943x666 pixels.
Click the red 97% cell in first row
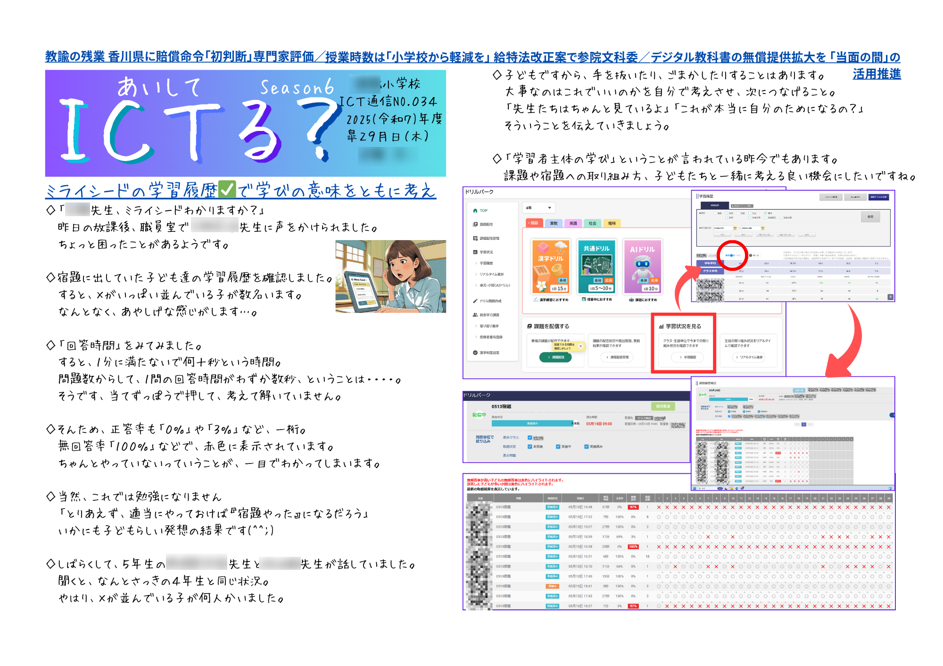pos(633,507)
